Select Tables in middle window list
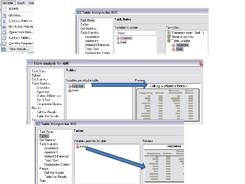 (36, 75)
